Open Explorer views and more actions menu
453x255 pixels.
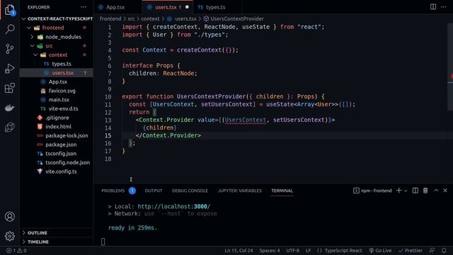click(x=84, y=7)
